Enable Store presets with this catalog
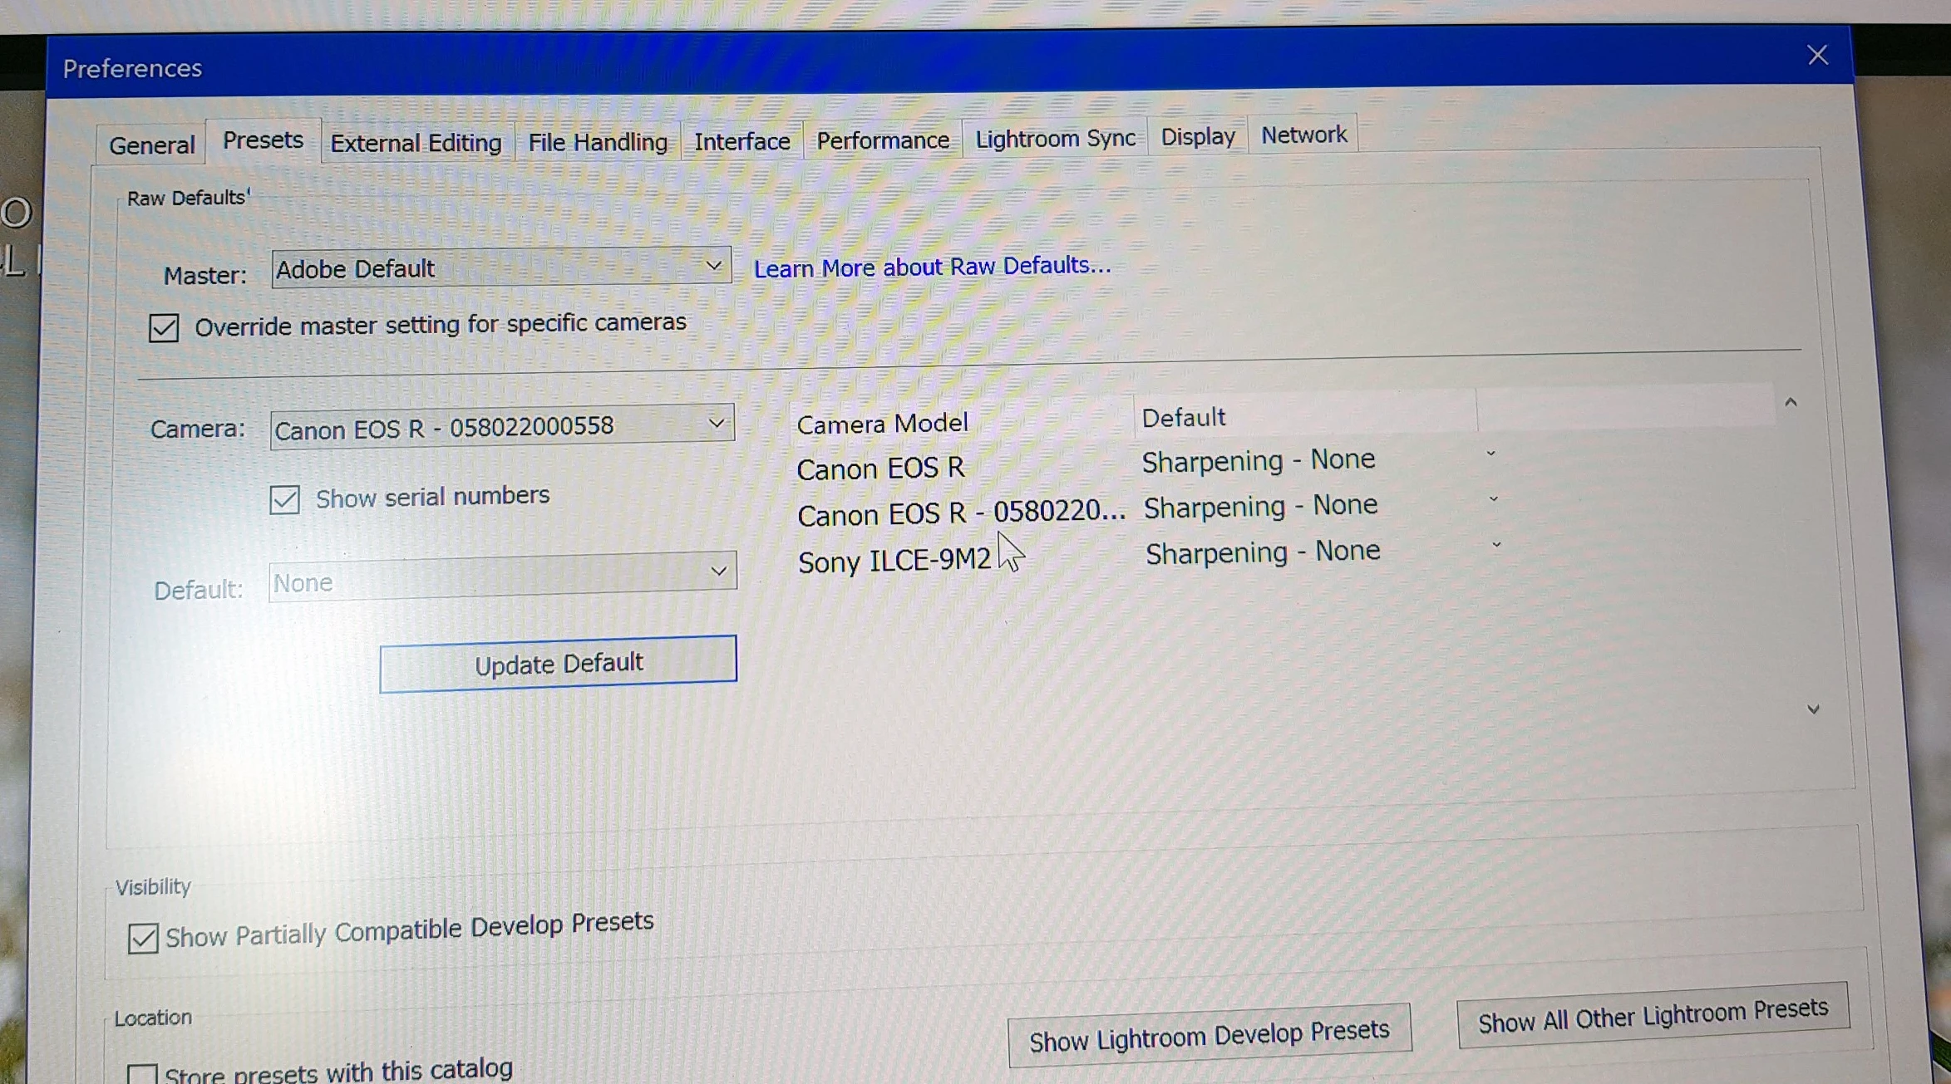 tap(142, 1074)
